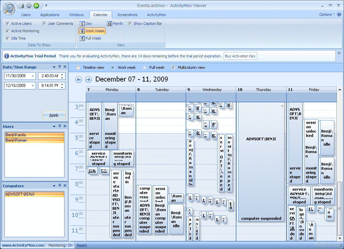The height and width of the screenshot is (249, 344).
Task: Click the green refresh icon
Action: tap(36, 5)
